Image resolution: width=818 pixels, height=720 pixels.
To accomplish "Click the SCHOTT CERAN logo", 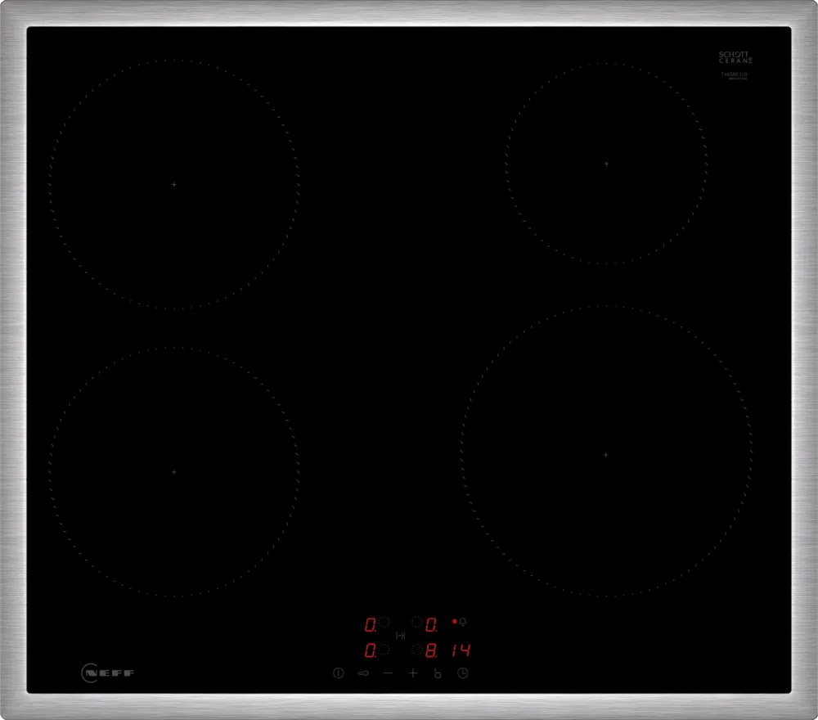I will (735, 57).
